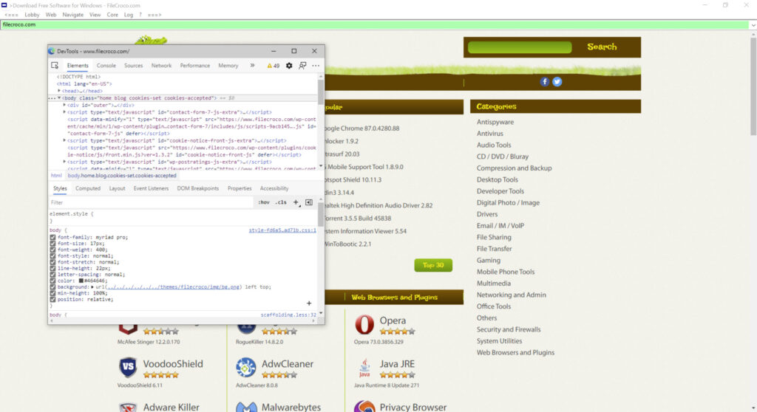Open the DevTools feedback icon

(x=302, y=66)
